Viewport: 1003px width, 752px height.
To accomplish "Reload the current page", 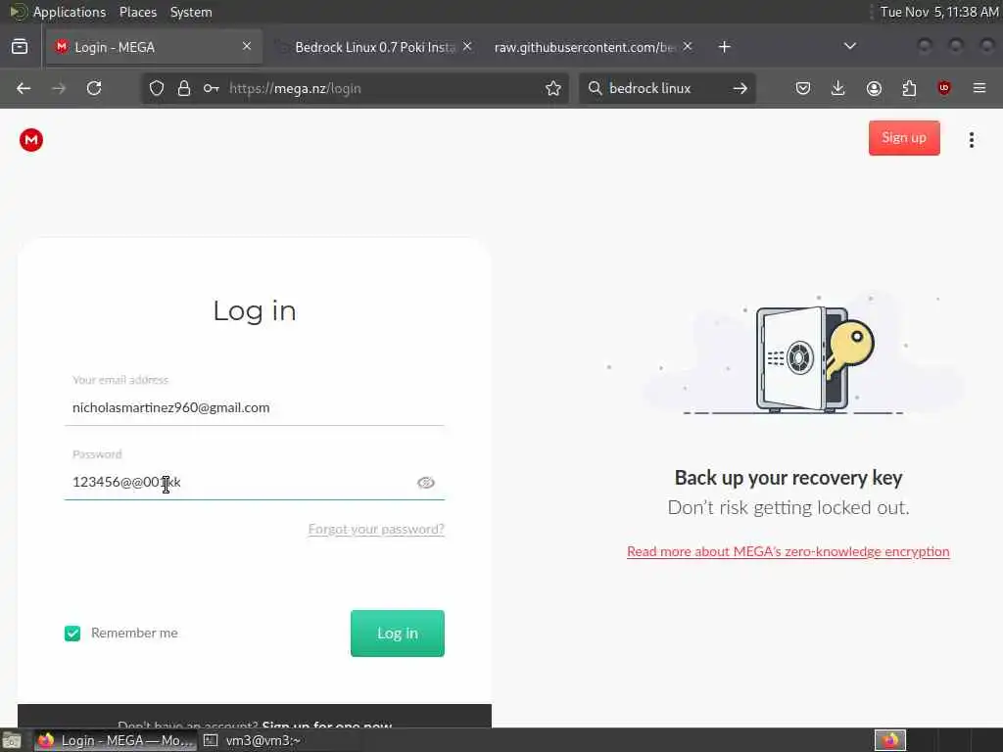I will tap(94, 88).
